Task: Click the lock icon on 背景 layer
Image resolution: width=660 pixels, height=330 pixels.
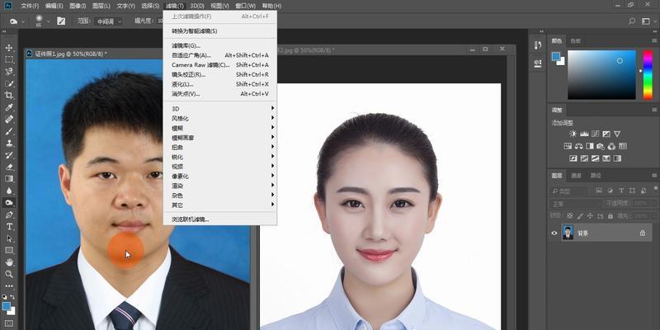Action: pyautogui.click(x=643, y=233)
